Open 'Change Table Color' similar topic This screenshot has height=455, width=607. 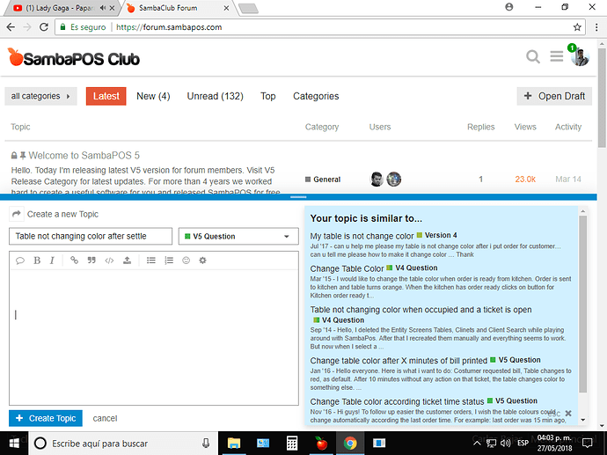347,268
